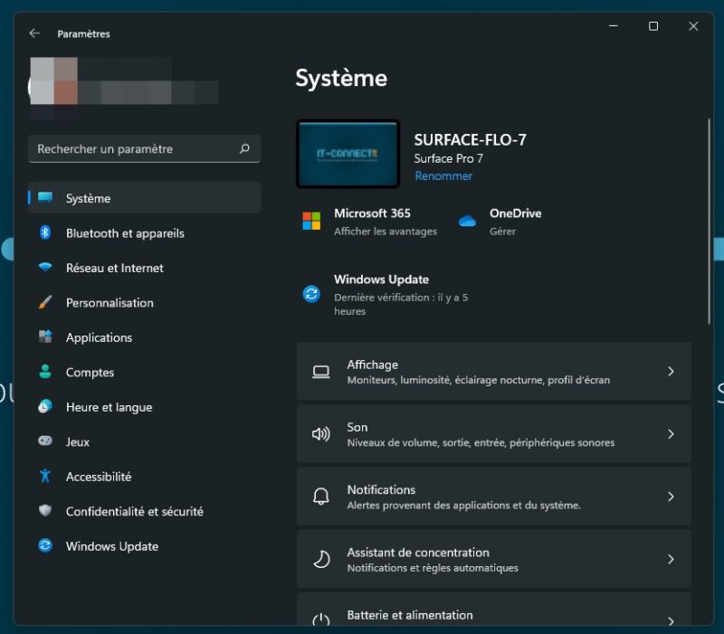
Task: Click the Bluetooth et appareils icon
Action: coord(45,233)
